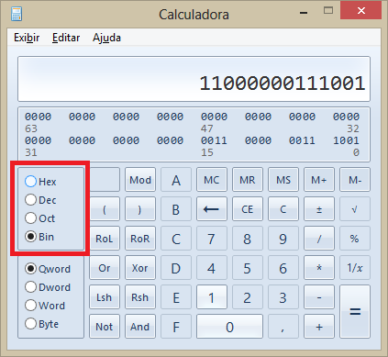Viewport: 388px width, 357px height.
Task: Toggle the bit group reading 1001
Action: 346,140
